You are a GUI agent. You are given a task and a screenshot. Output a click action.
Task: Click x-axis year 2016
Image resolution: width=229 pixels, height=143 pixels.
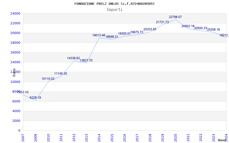coord(125,138)
